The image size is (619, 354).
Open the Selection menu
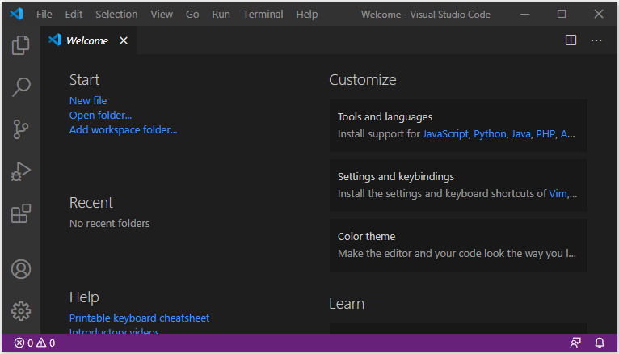tap(116, 15)
